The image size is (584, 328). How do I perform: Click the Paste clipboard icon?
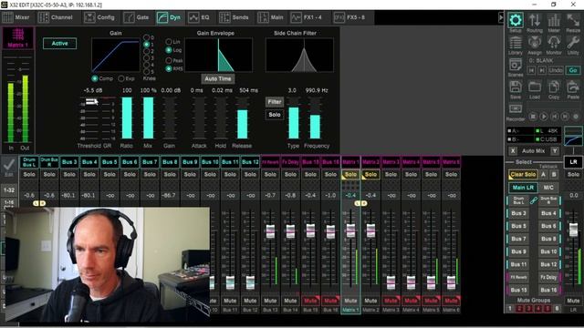coord(573,87)
